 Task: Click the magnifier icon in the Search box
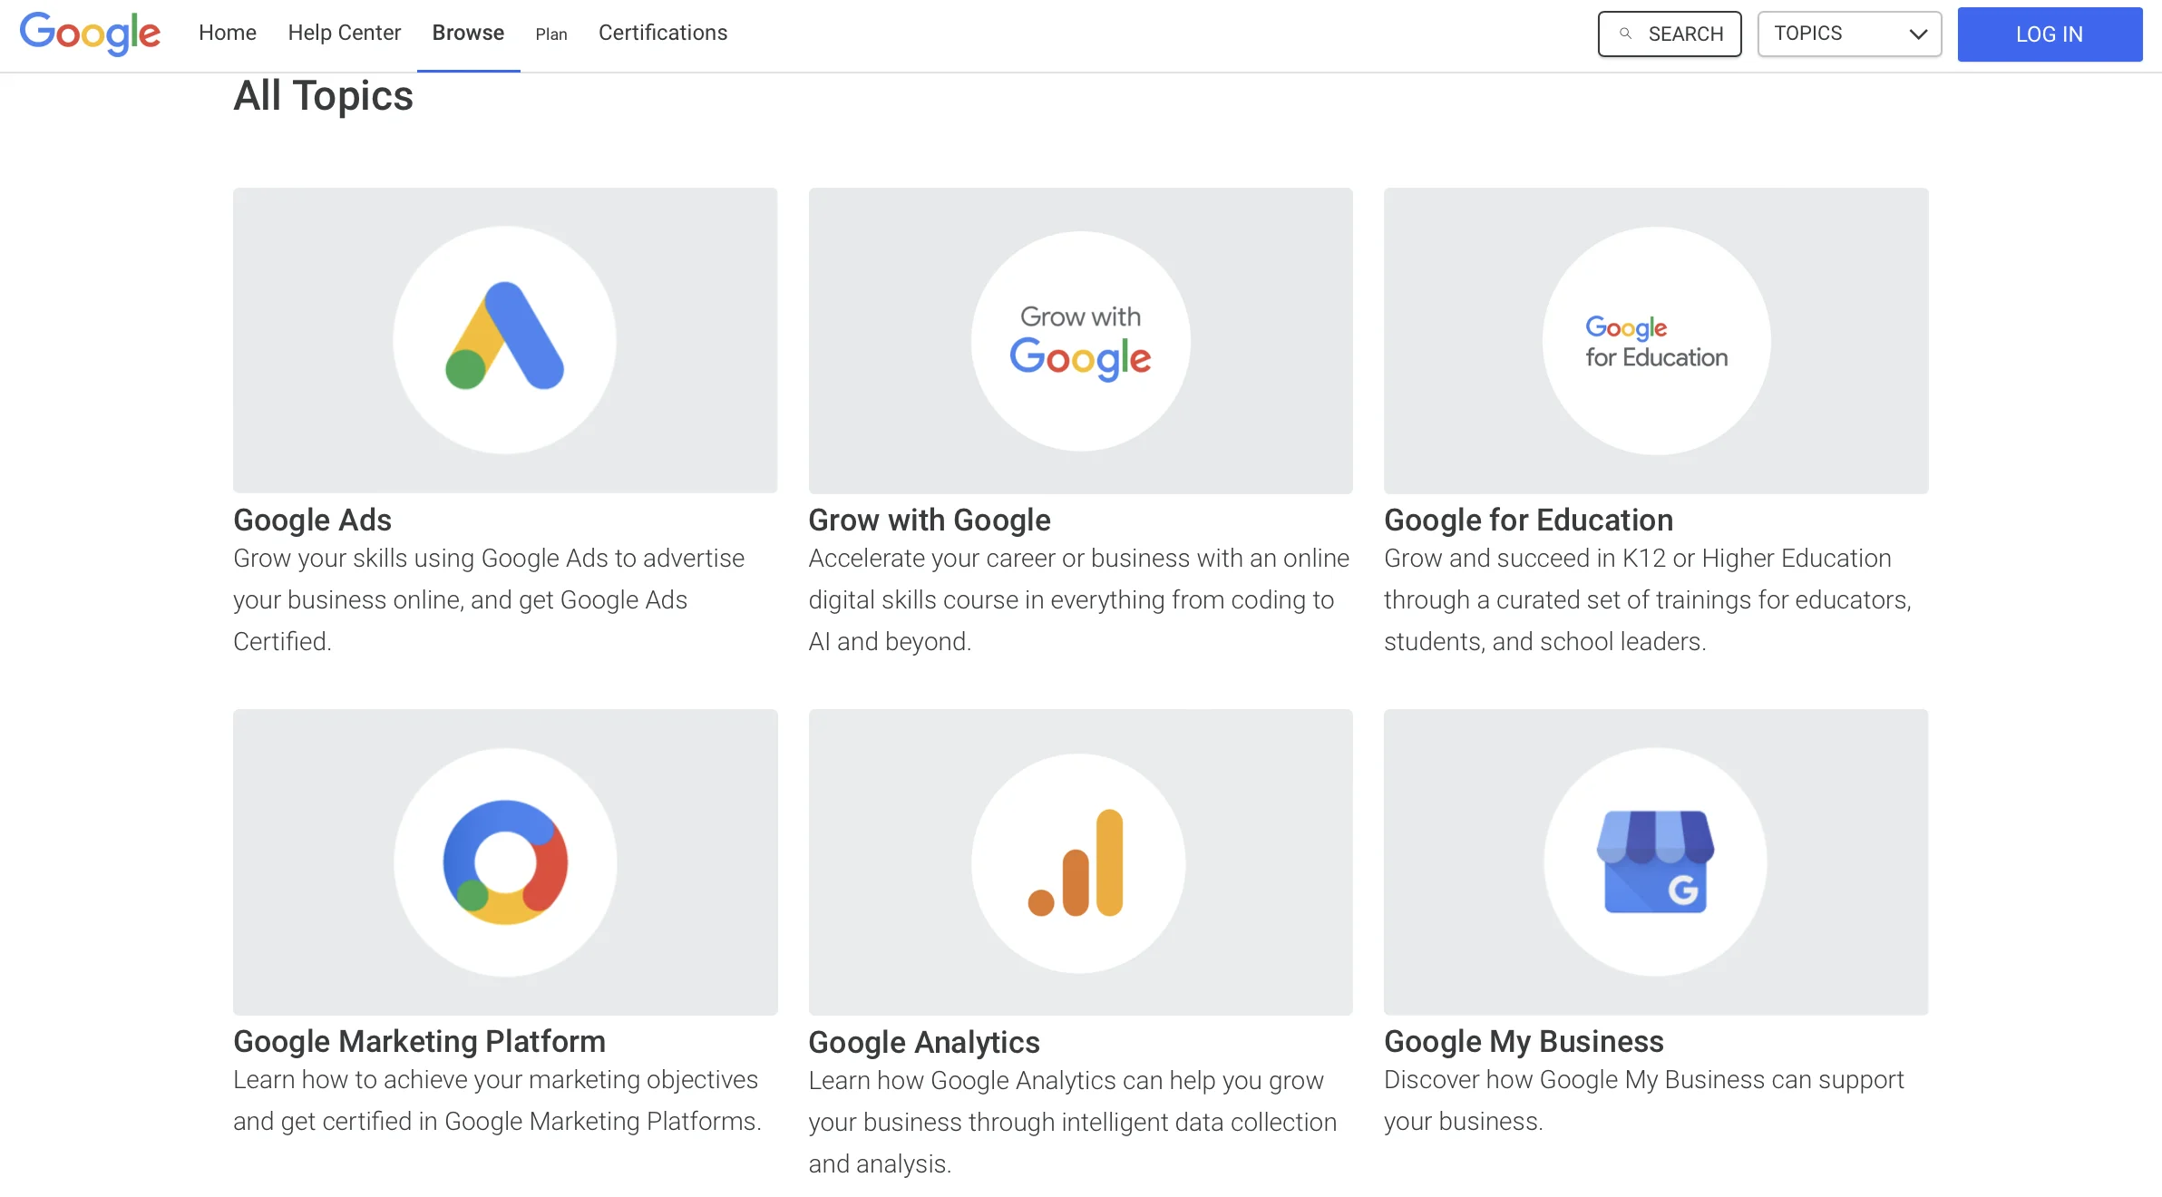point(1626,34)
